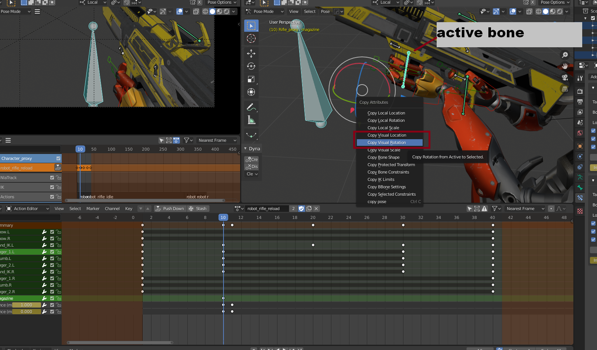Image resolution: width=597 pixels, height=350 pixels.
Task: Click the zoom magnifier viewport gizmo
Action: (x=565, y=55)
